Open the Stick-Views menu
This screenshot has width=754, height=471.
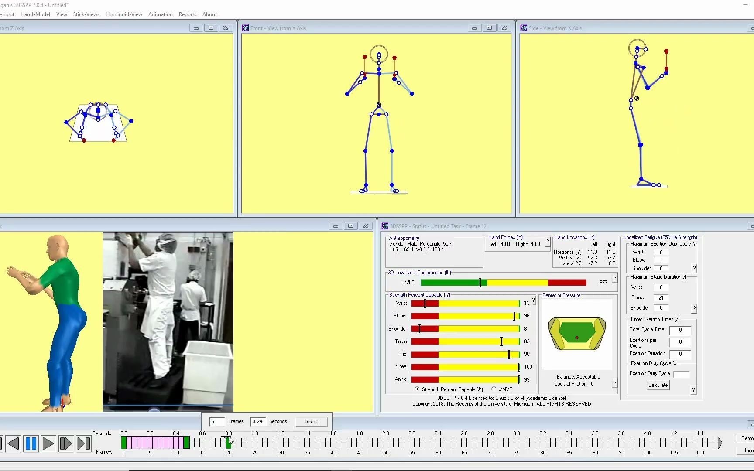(x=86, y=14)
